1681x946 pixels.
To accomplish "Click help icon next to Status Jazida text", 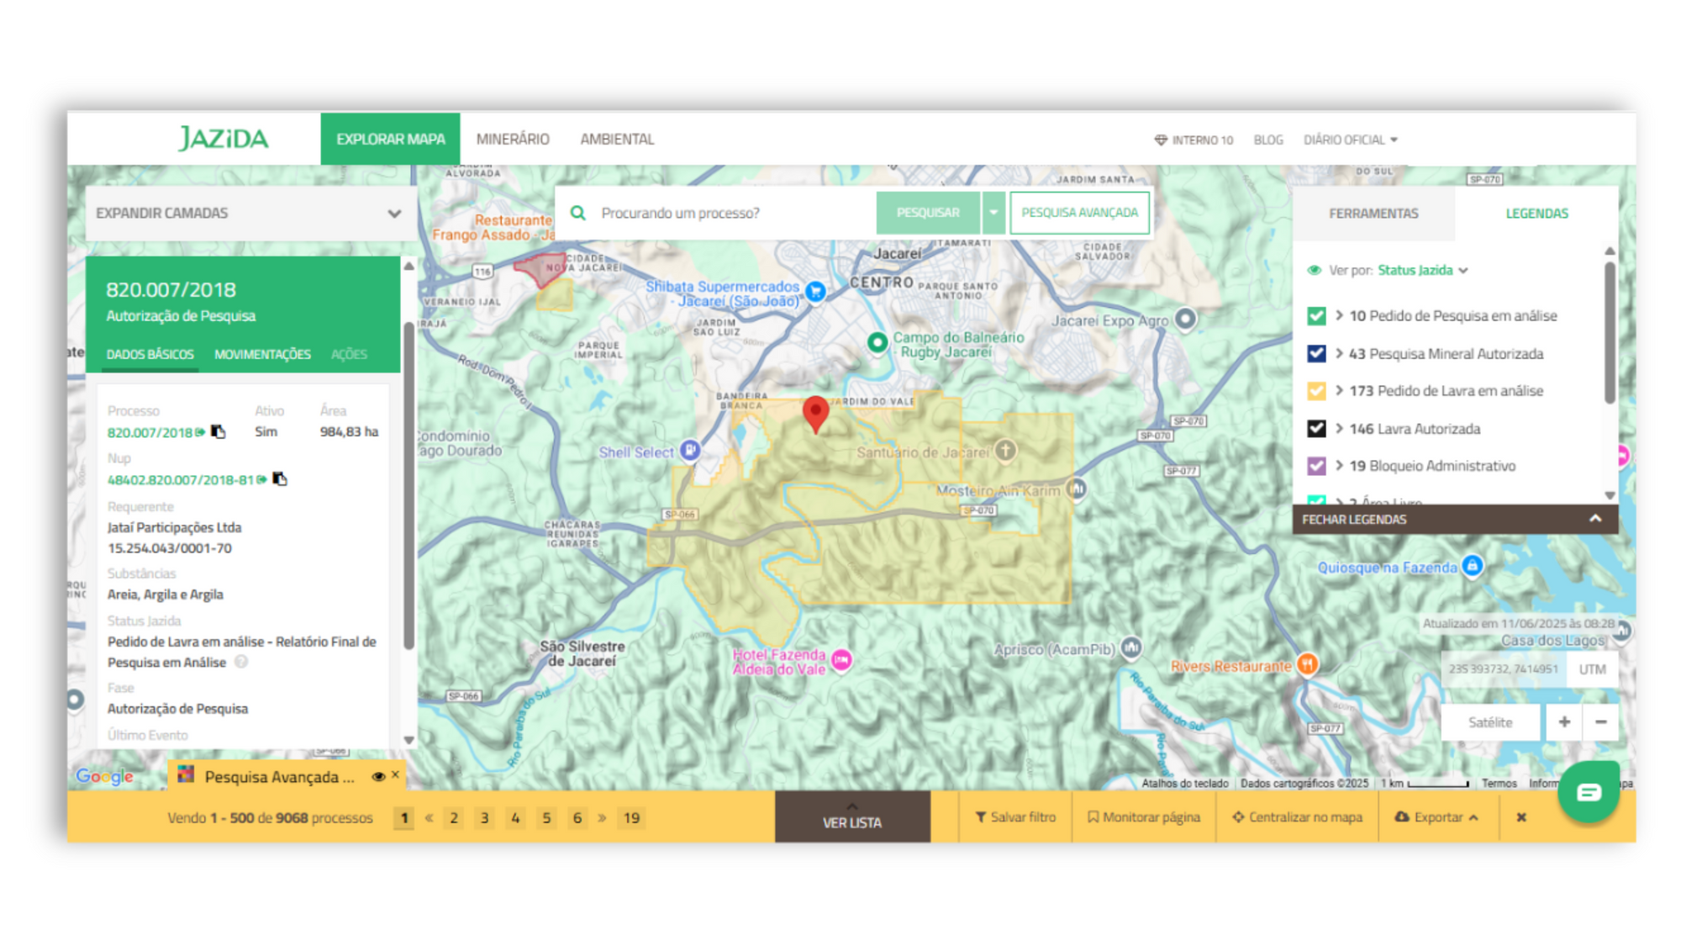I will 241,662.
